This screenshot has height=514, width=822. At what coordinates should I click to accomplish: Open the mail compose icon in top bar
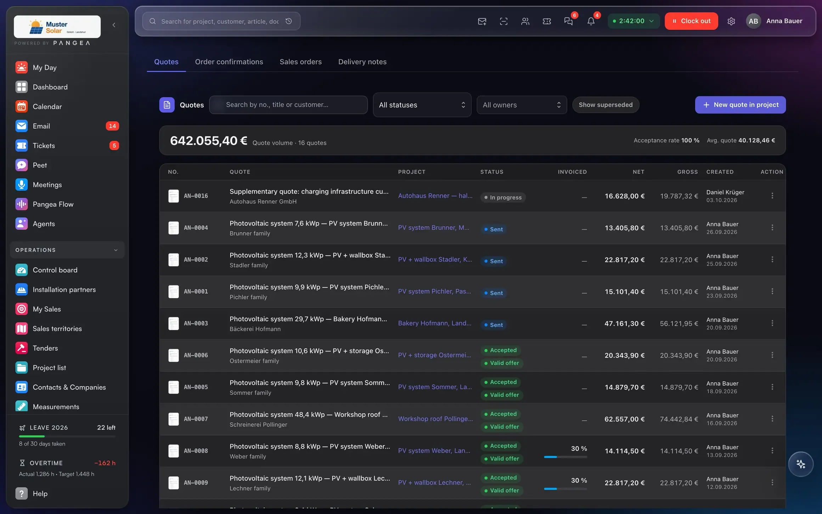pos(482,21)
